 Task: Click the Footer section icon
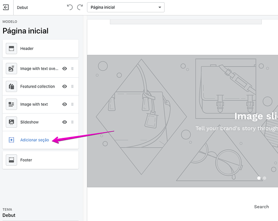pyautogui.click(x=11, y=160)
